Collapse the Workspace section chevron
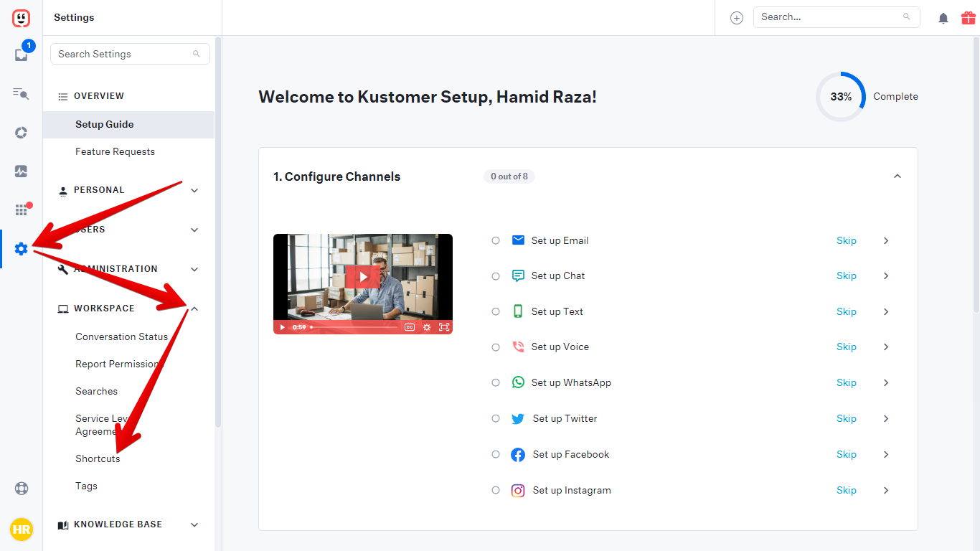Viewport: 980px width, 551px height. pyautogui.click(x=194, y=309)
